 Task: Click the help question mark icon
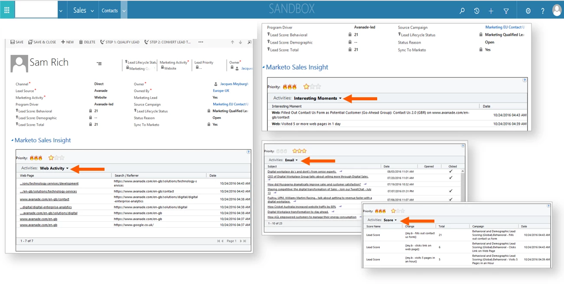click(542, 11)
